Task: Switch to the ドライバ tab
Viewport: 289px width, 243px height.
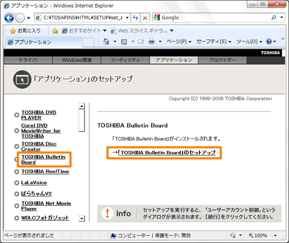Action: coord(28,60)
